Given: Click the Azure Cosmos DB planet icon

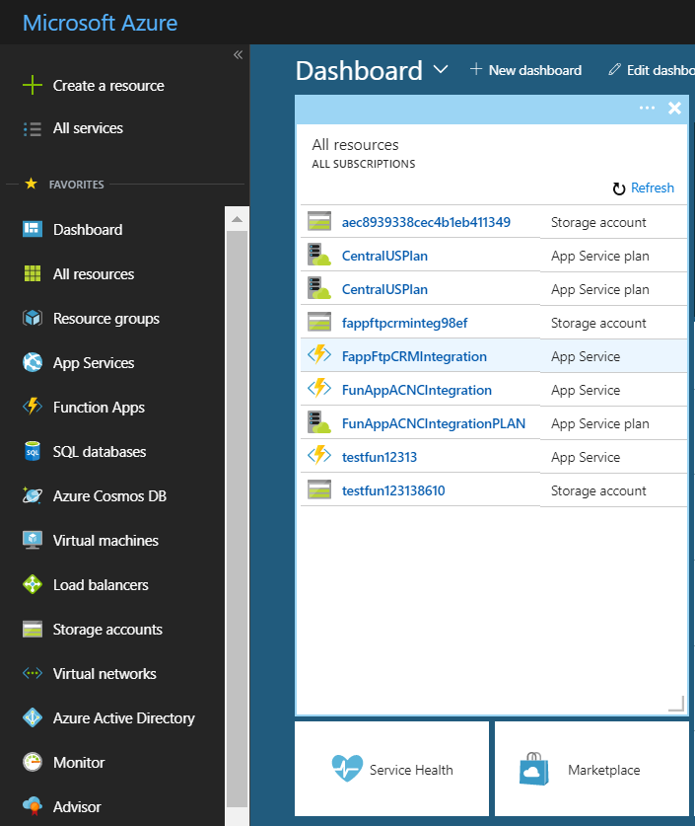Looking at the screenshot, I should [x=33, y=495].
